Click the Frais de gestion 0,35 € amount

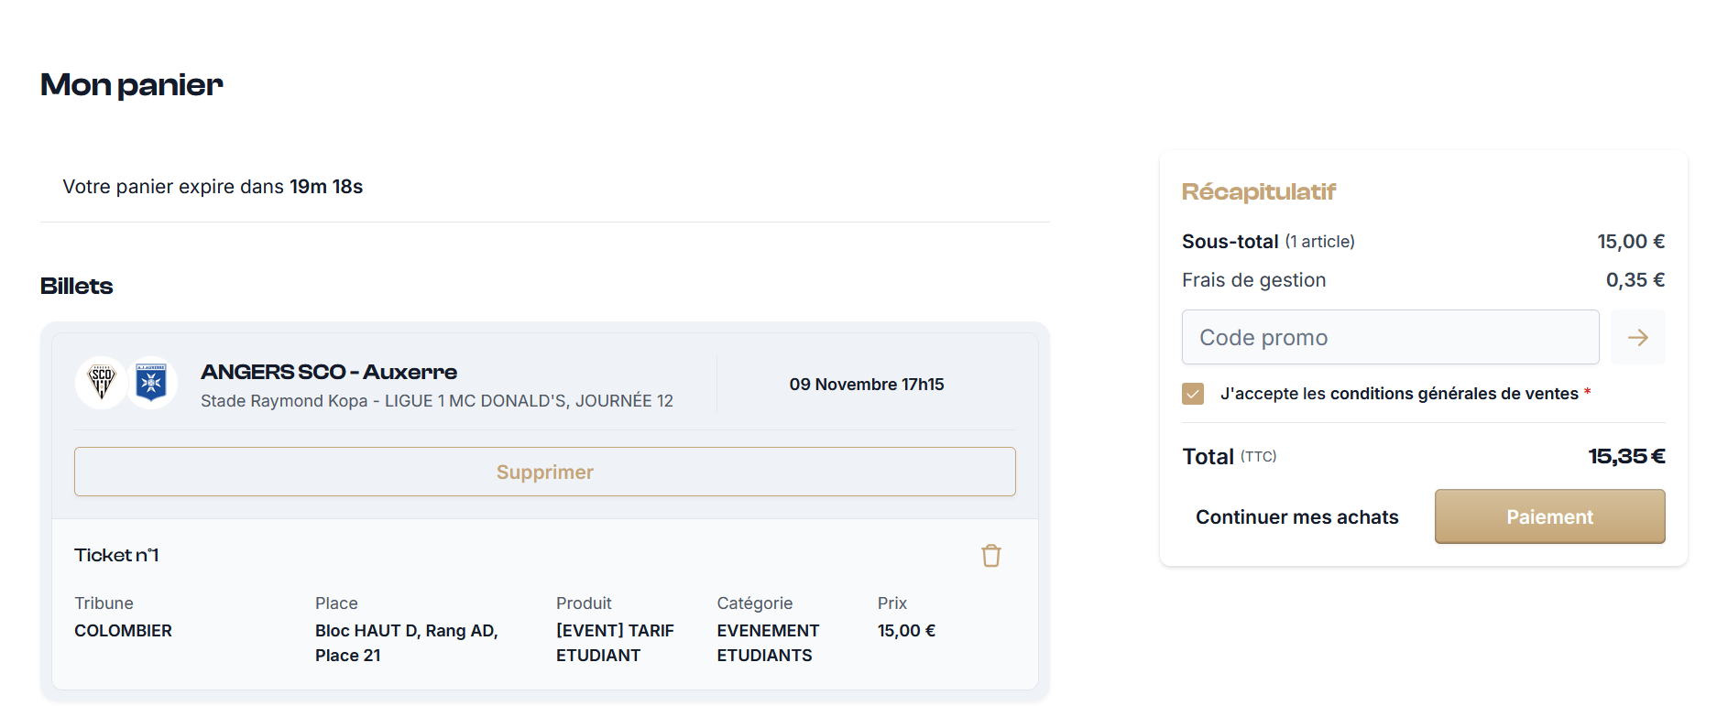(x=1635, y=280)
